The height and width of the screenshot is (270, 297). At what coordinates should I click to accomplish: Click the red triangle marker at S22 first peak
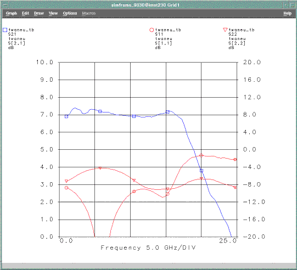coord(100,168)
